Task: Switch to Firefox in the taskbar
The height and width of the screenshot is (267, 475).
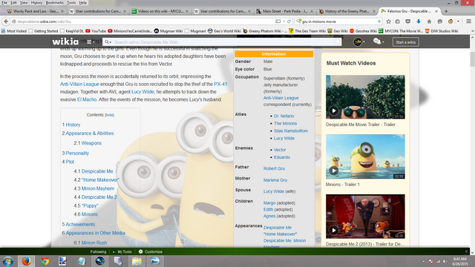Action: 27,261
